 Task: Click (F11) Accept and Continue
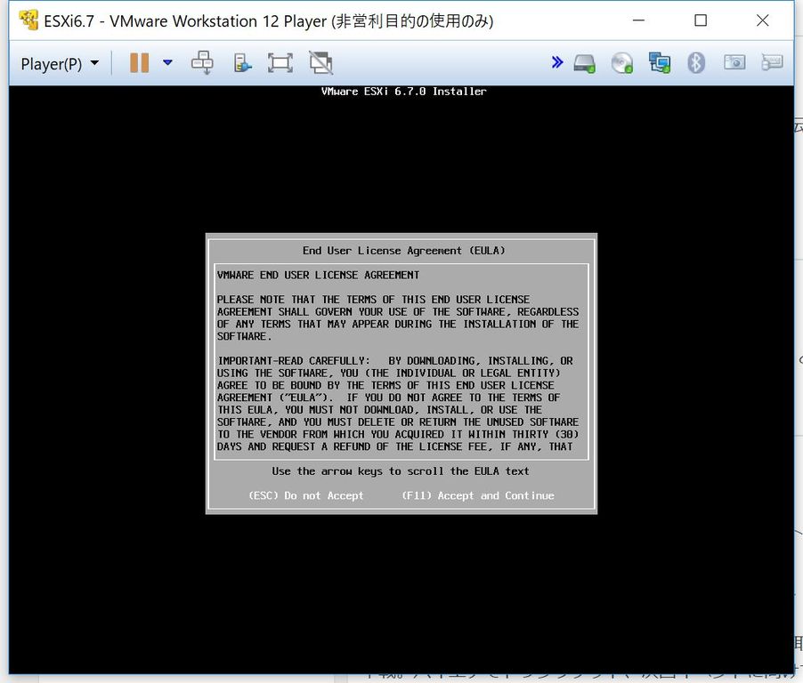pyautogui.click(x=478, y=495)
